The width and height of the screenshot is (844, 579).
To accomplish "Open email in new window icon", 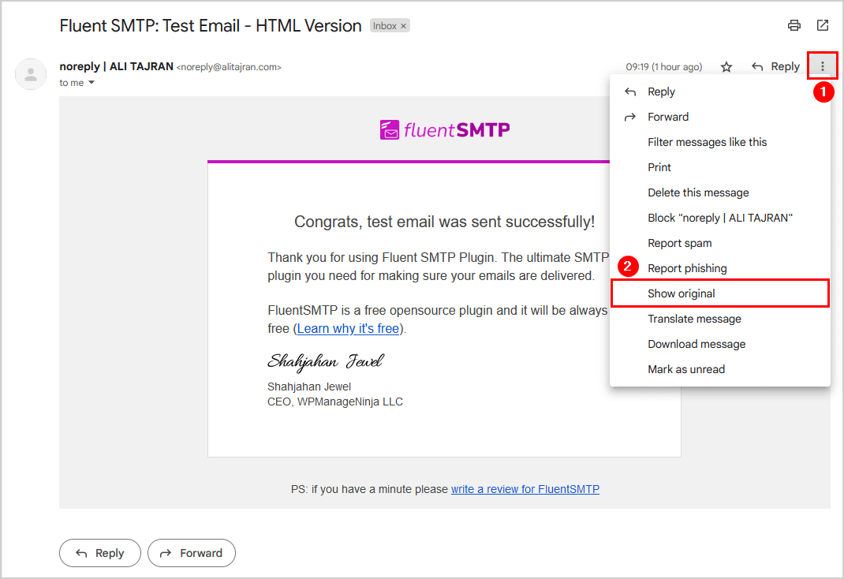I will 823,25.
